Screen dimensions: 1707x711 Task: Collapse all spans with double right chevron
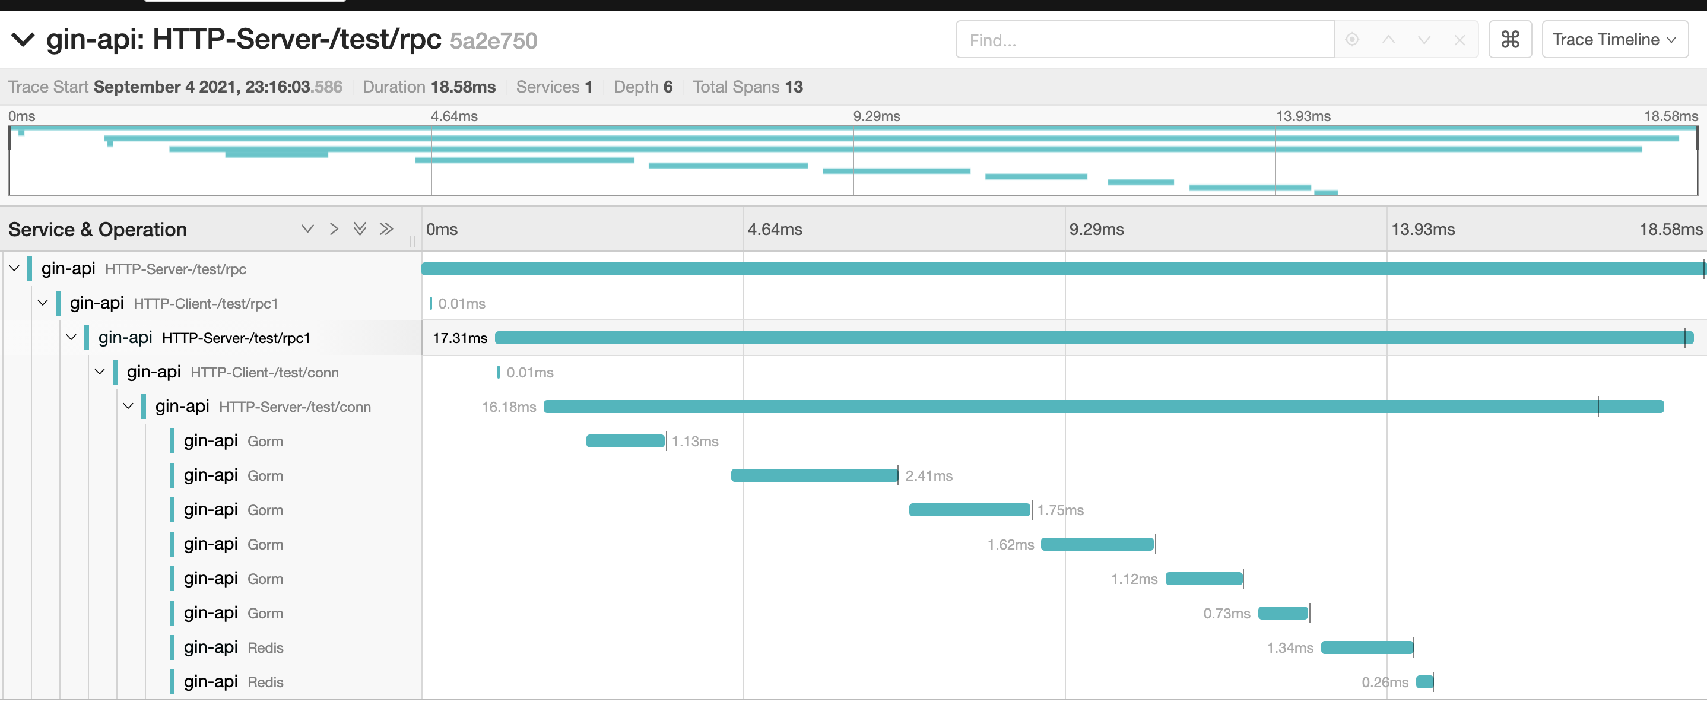pos(386,229)
